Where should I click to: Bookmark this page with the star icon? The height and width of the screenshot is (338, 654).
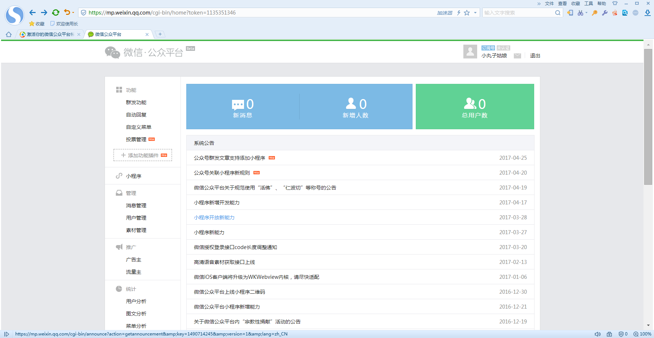coord(467,13)
